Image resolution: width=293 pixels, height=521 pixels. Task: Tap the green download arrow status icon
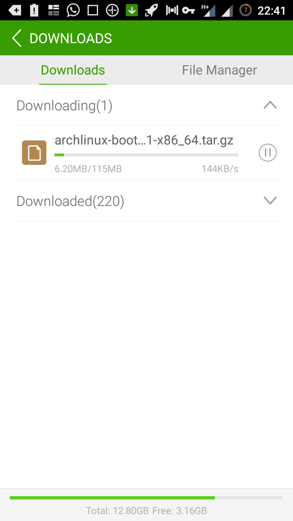(x=132, y=10)
